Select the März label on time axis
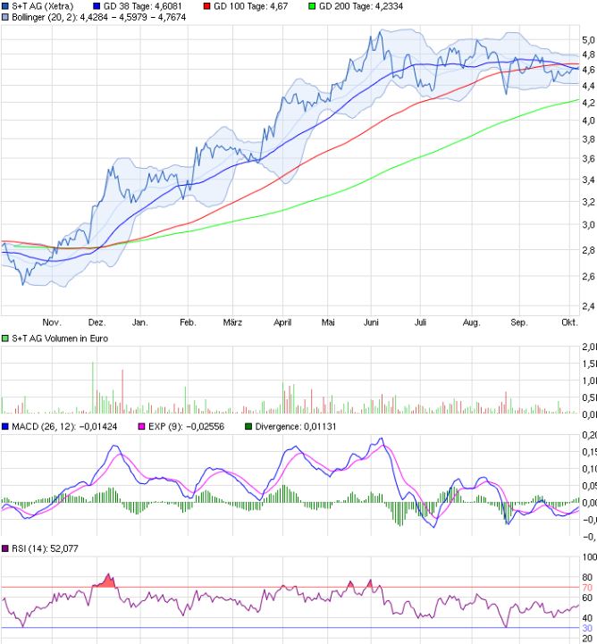Image resolution: width=597 pixels, height=644 pixels. pos(232,322)
